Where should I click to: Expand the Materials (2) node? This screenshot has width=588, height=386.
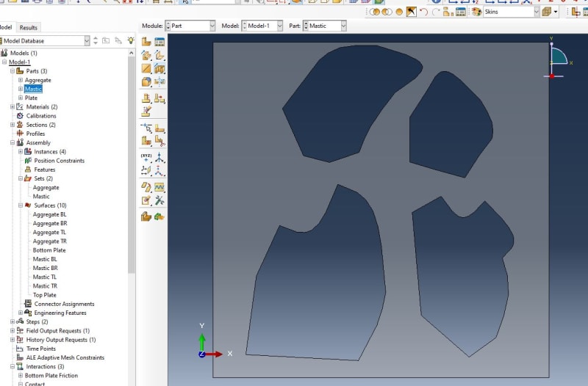[12, 106]
